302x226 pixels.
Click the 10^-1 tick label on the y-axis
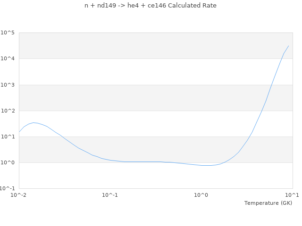[x=8, y=189]
